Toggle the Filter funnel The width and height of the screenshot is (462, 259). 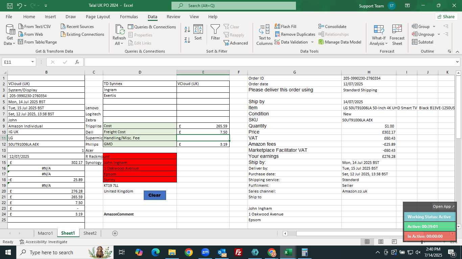(x=215, y=33)
